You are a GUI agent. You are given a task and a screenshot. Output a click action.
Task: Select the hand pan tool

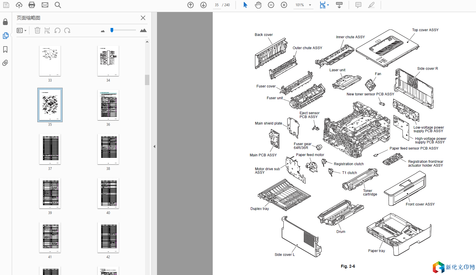point(258,5)
